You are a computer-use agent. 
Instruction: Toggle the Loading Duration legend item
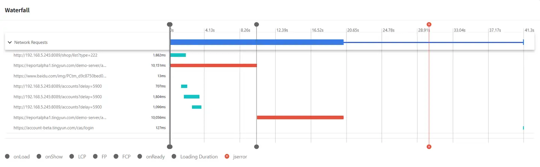[195, 157]
